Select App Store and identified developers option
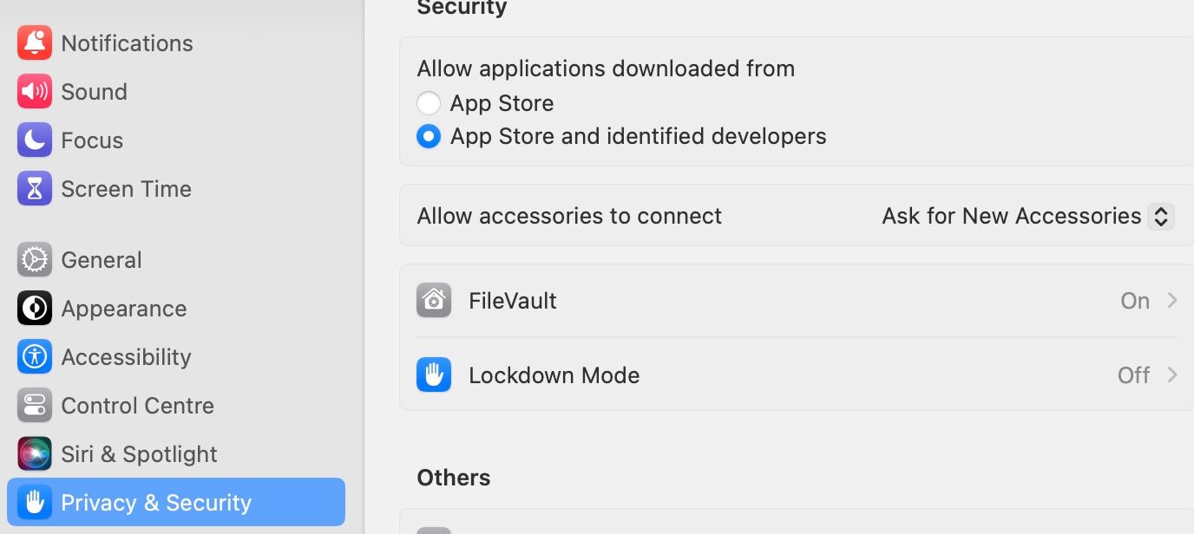 click(429, 137)
